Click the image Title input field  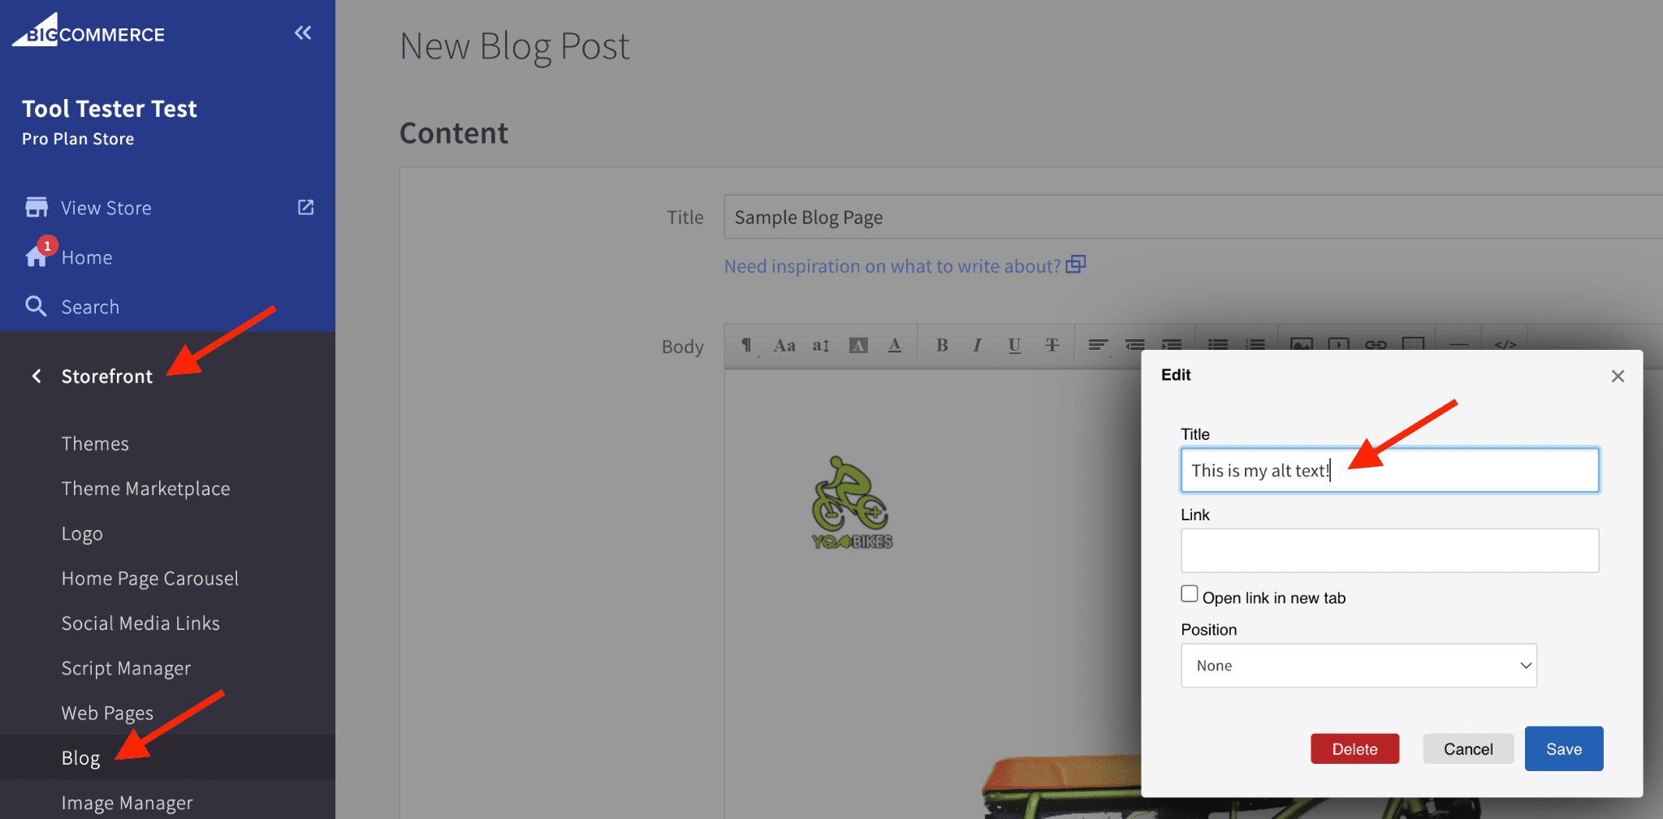pos(1389,470)
